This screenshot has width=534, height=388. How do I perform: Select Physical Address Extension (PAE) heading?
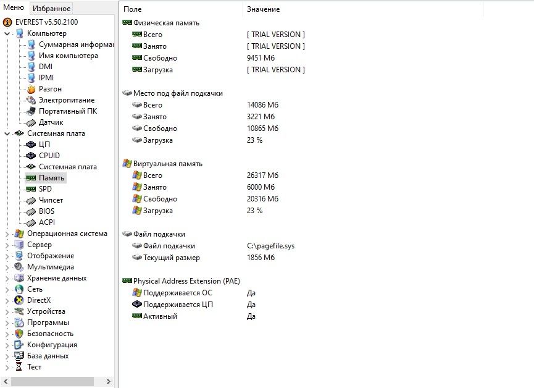click(186, 281)
